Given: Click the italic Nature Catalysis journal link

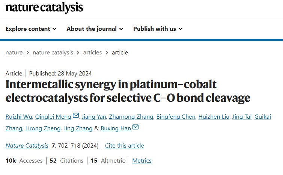Looking at the screenshot, I should click(27, 146).
